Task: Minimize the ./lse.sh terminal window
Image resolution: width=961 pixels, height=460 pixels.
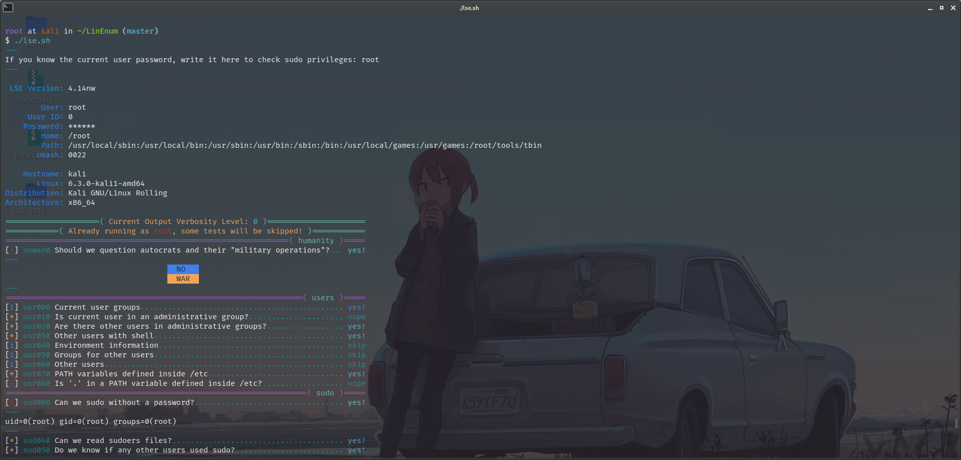Action: (930, 8)
